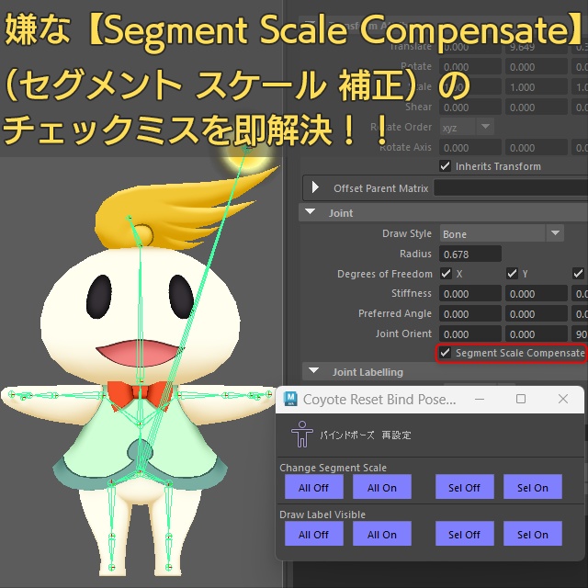Expand the Offset Parent Matrix section
The height and width of the screenshot is (588, 588).
coord(315,187)
